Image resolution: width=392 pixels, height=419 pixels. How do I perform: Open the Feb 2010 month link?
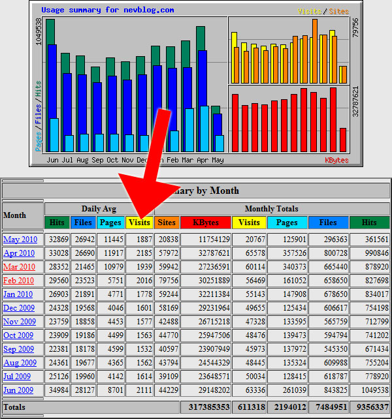20,281
